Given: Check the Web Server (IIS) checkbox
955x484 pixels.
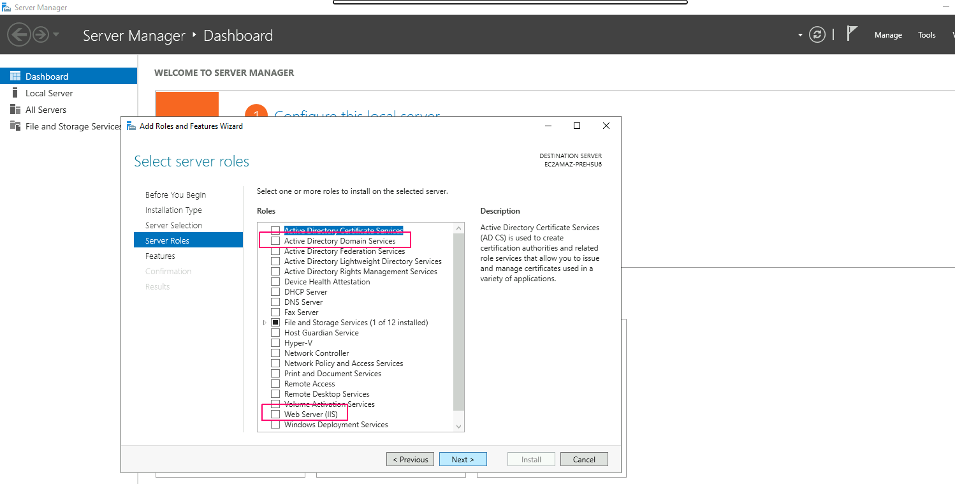Looking at the screenshot, I should pyautogui.click(x=275, y=414).
